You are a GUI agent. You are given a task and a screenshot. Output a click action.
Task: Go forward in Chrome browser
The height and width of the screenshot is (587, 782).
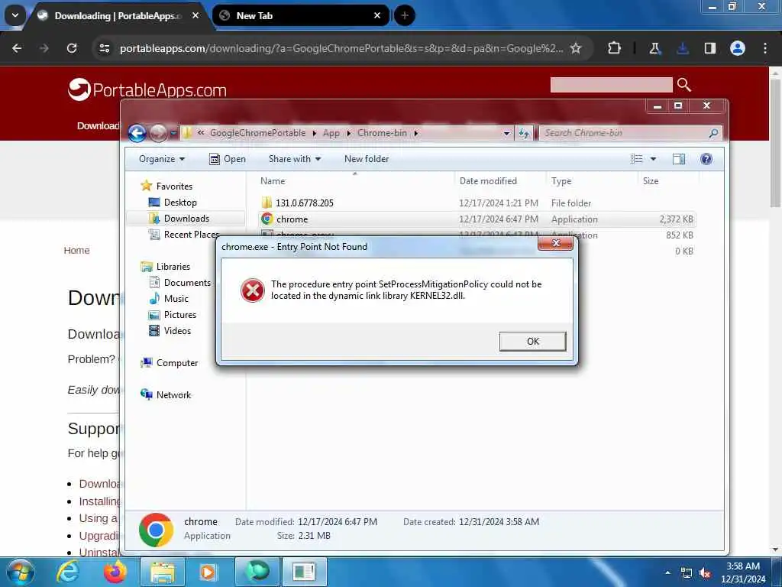(x=44, y=48)
